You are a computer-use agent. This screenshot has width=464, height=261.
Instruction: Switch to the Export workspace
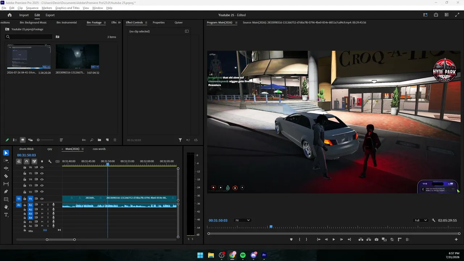pos(50,15)
